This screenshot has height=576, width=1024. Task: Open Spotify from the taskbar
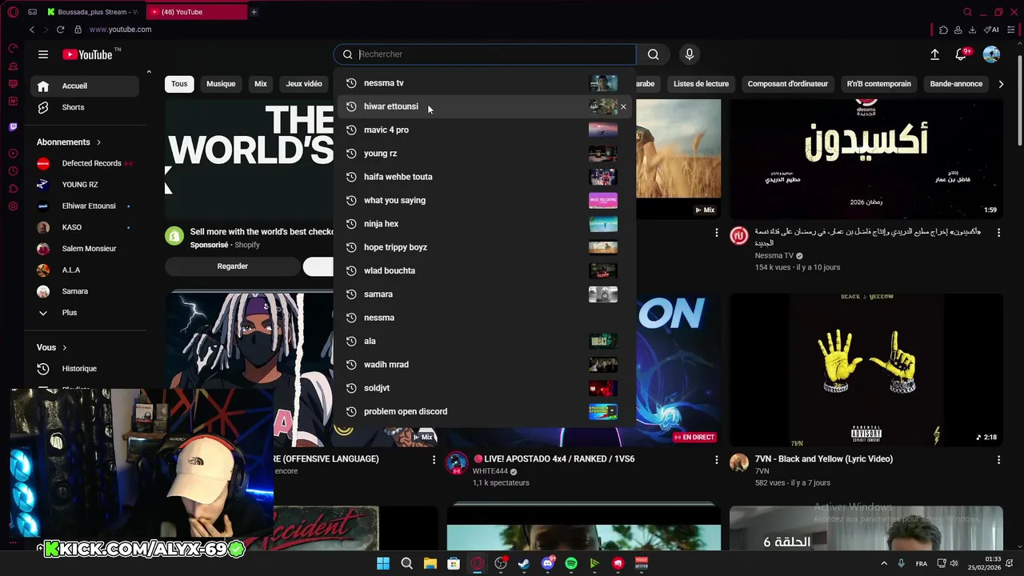coord(571,563)
